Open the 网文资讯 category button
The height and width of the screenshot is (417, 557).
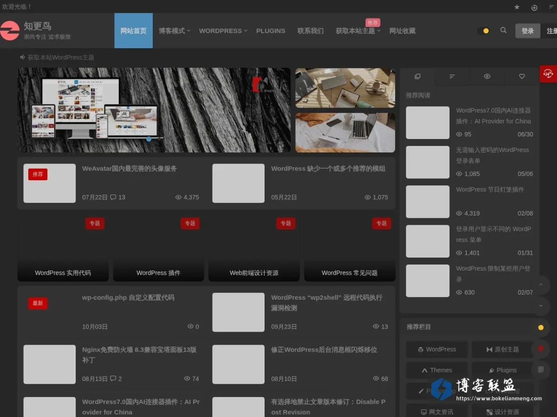click(x=437, y=412)
